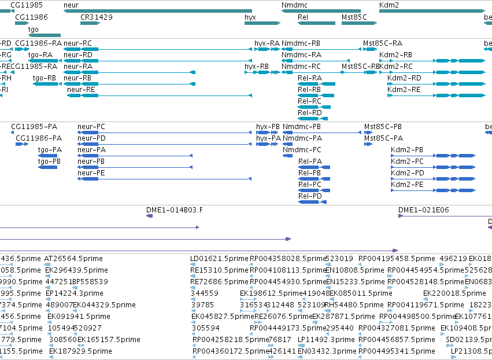The image size is (492, 360).
Task: Select transcript Nmdmc-RA
Action: pos(302,54)
